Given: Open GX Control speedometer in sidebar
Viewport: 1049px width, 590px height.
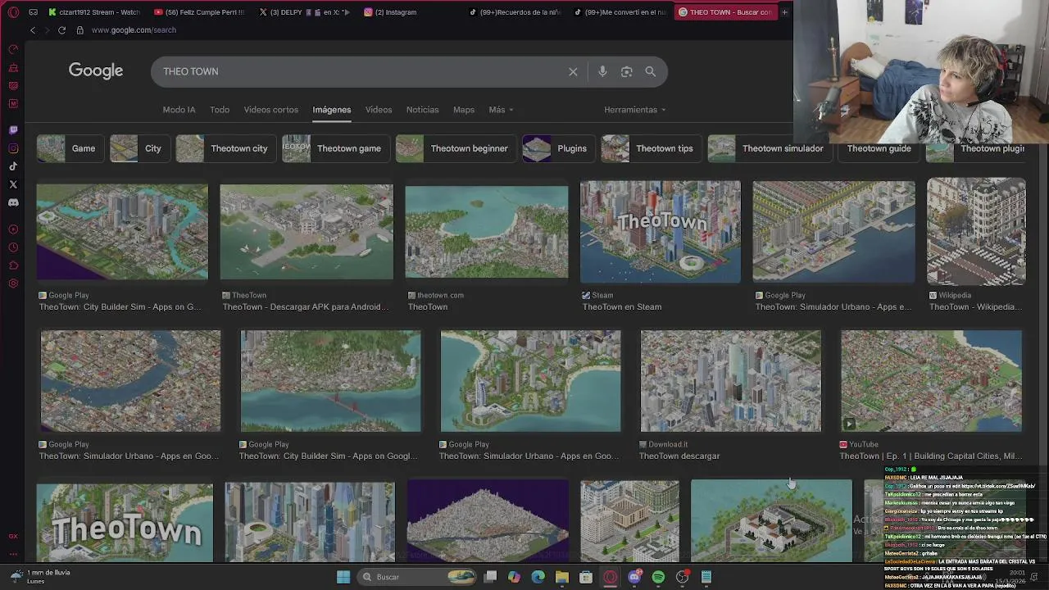Looking at the screenshot, I should tap(13, 50).
